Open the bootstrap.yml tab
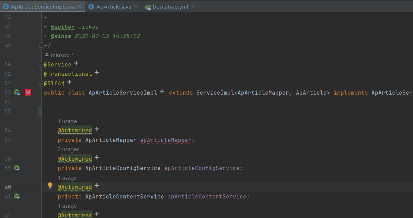Image resolution: width=413 pixels, height=218 pixels. click(170, 7)
